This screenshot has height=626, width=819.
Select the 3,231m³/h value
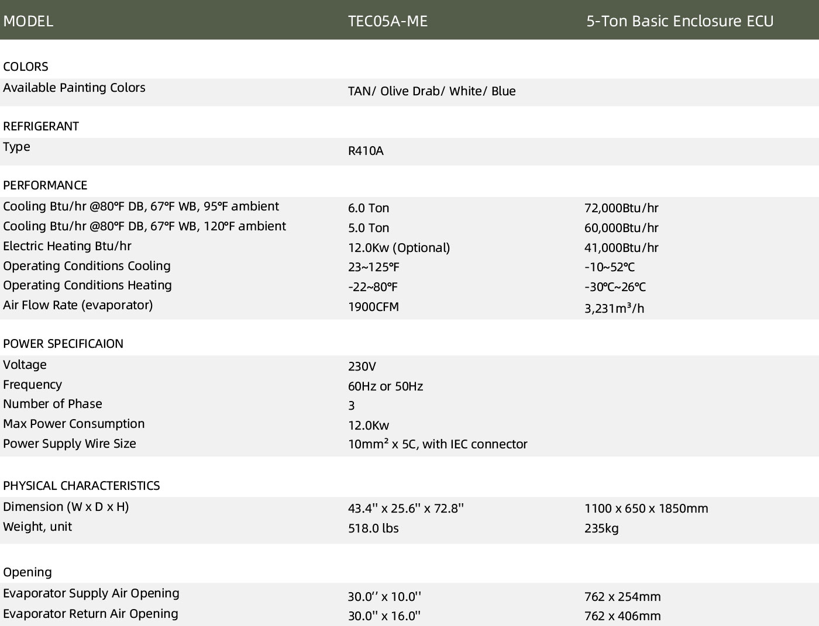click(614, 308)
